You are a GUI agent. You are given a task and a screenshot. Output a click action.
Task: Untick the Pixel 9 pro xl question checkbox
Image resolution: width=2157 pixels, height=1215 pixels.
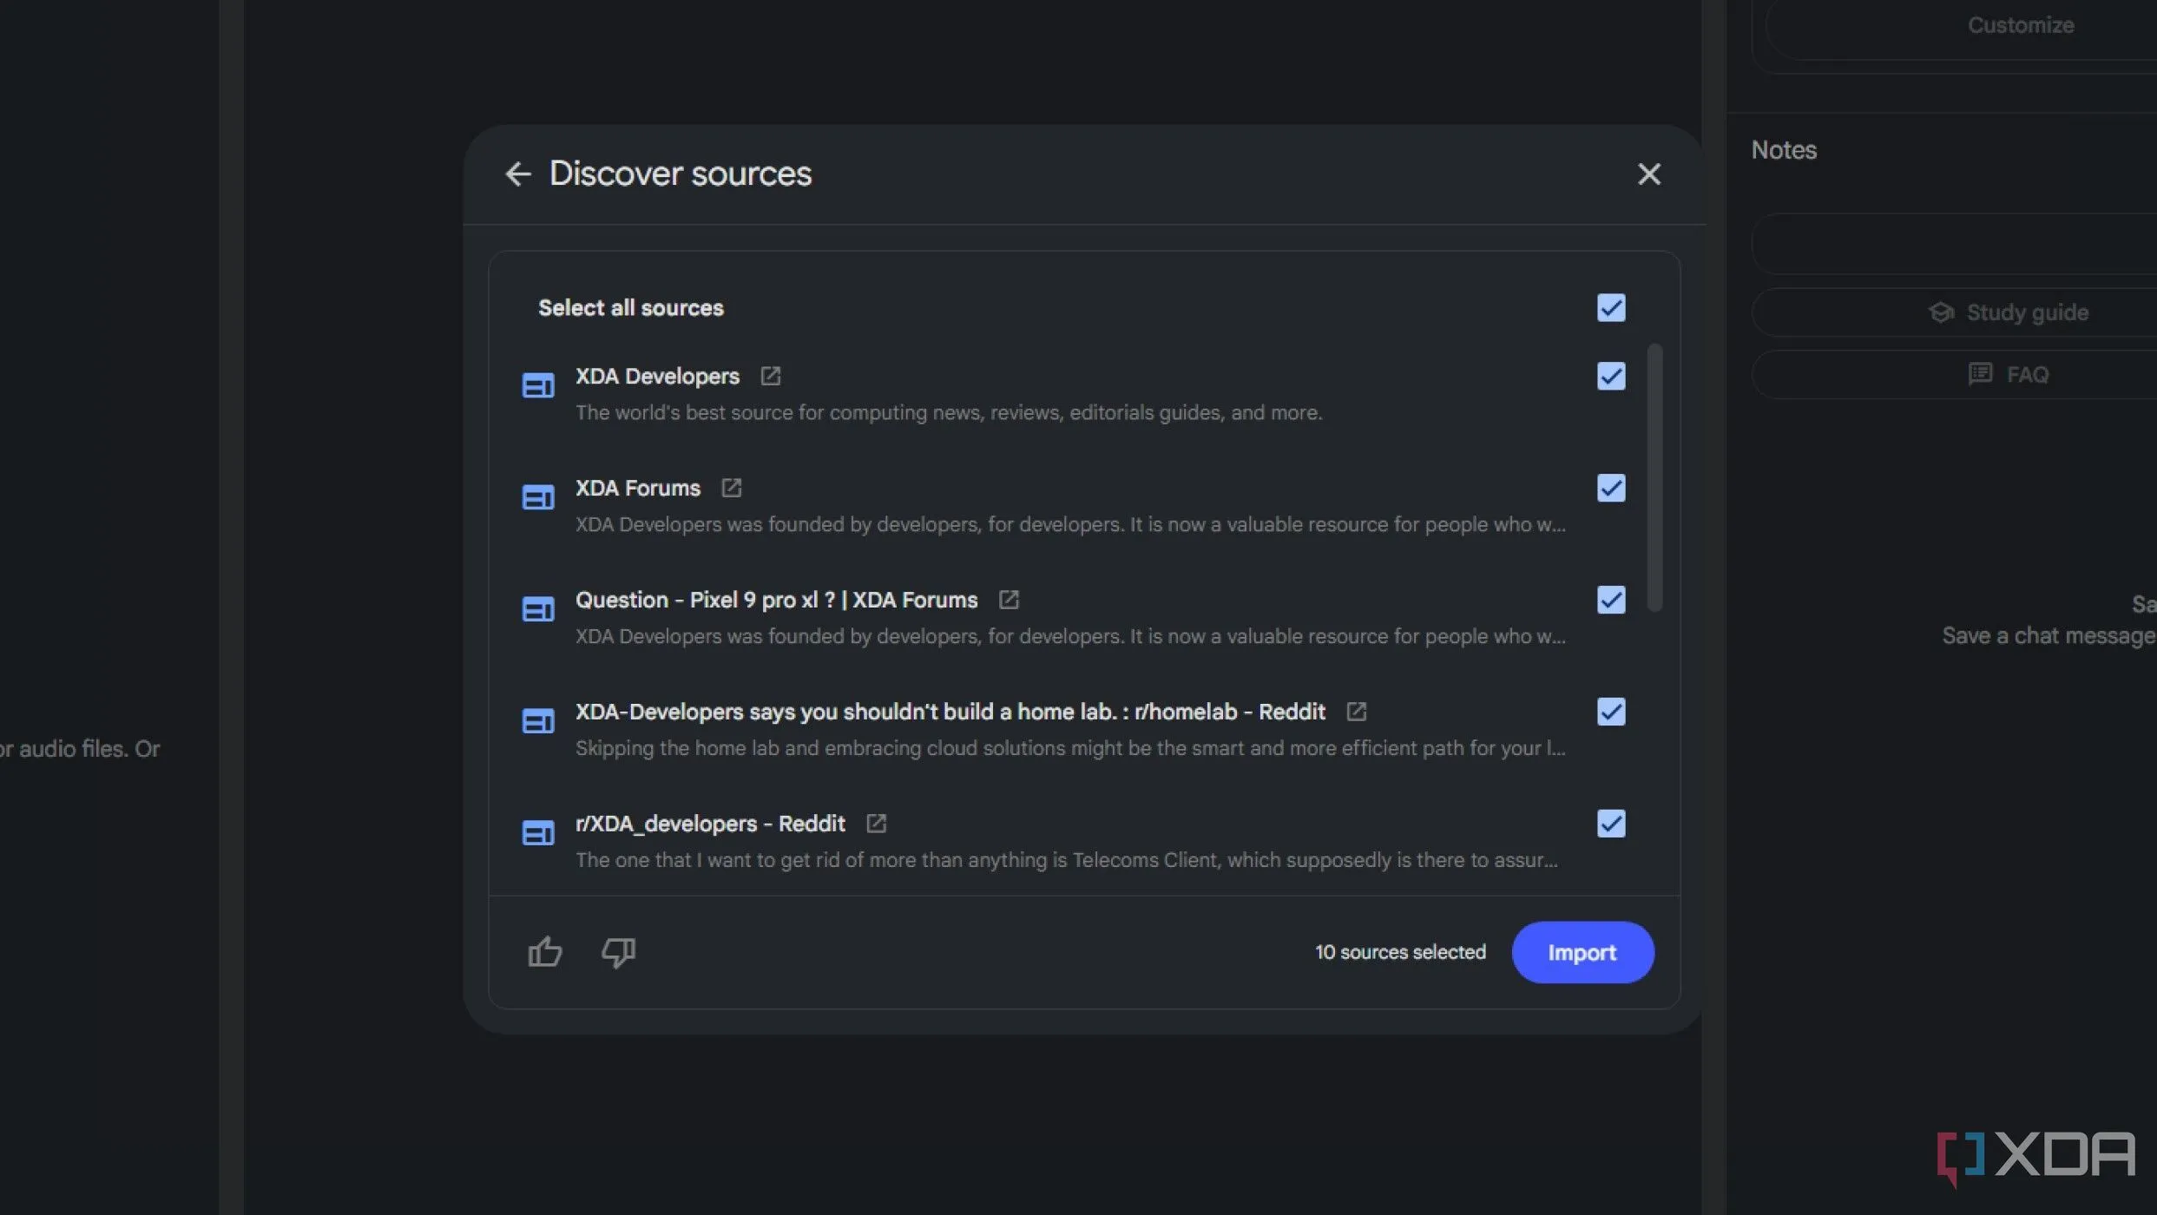1611,601
